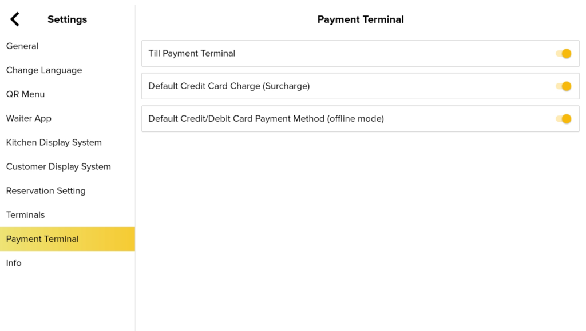
Task: Select Customer Display System option
Action: [58, 167]
